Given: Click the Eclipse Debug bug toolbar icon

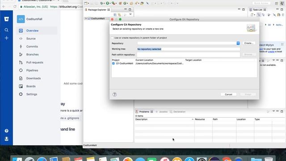Looking at the screenshot, I should pyautogui.click(x=102, y=3).
